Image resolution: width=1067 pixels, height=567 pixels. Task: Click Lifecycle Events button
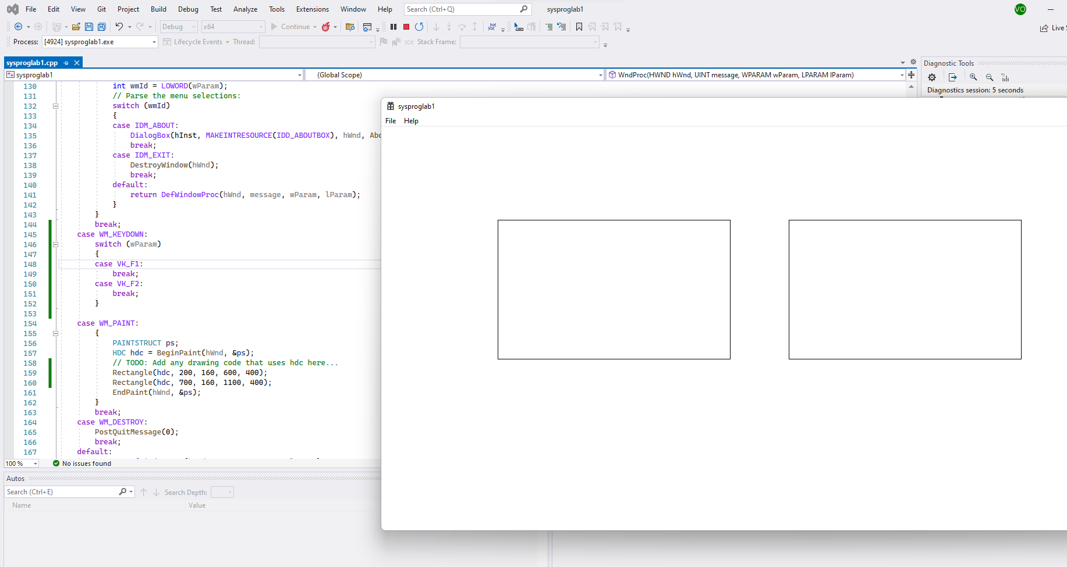click(x=198, y=42)
